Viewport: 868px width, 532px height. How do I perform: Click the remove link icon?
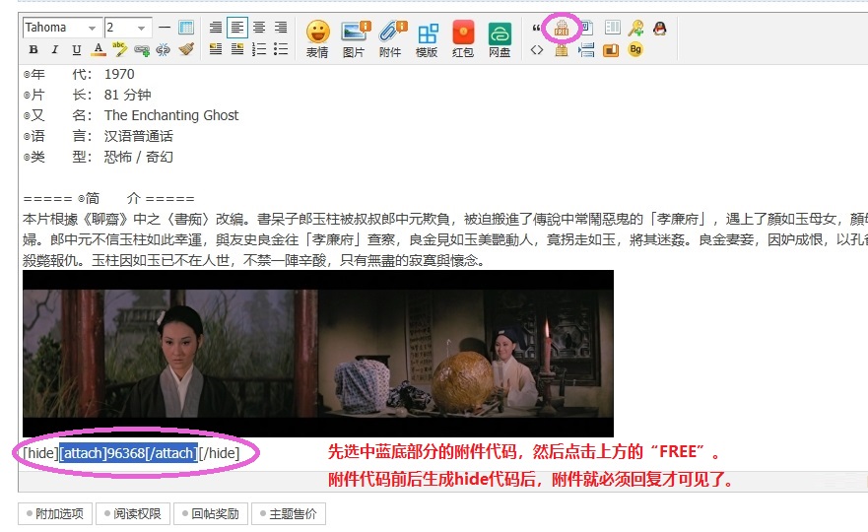click(164, 50)
